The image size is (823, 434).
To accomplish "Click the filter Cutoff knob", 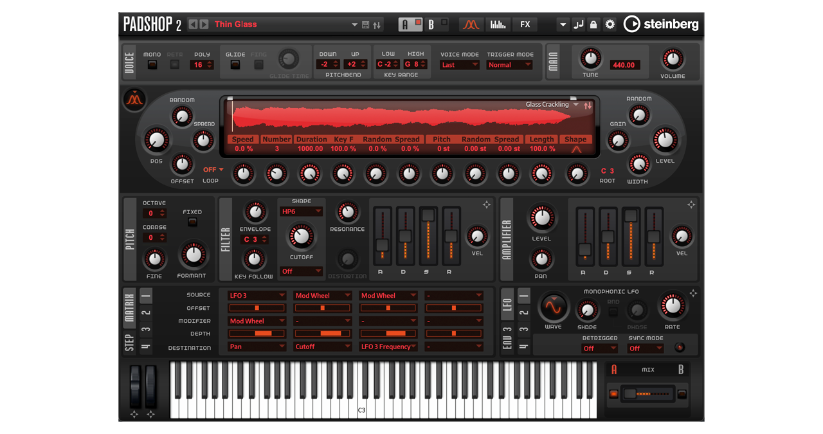I will click(x=301, y=237).
